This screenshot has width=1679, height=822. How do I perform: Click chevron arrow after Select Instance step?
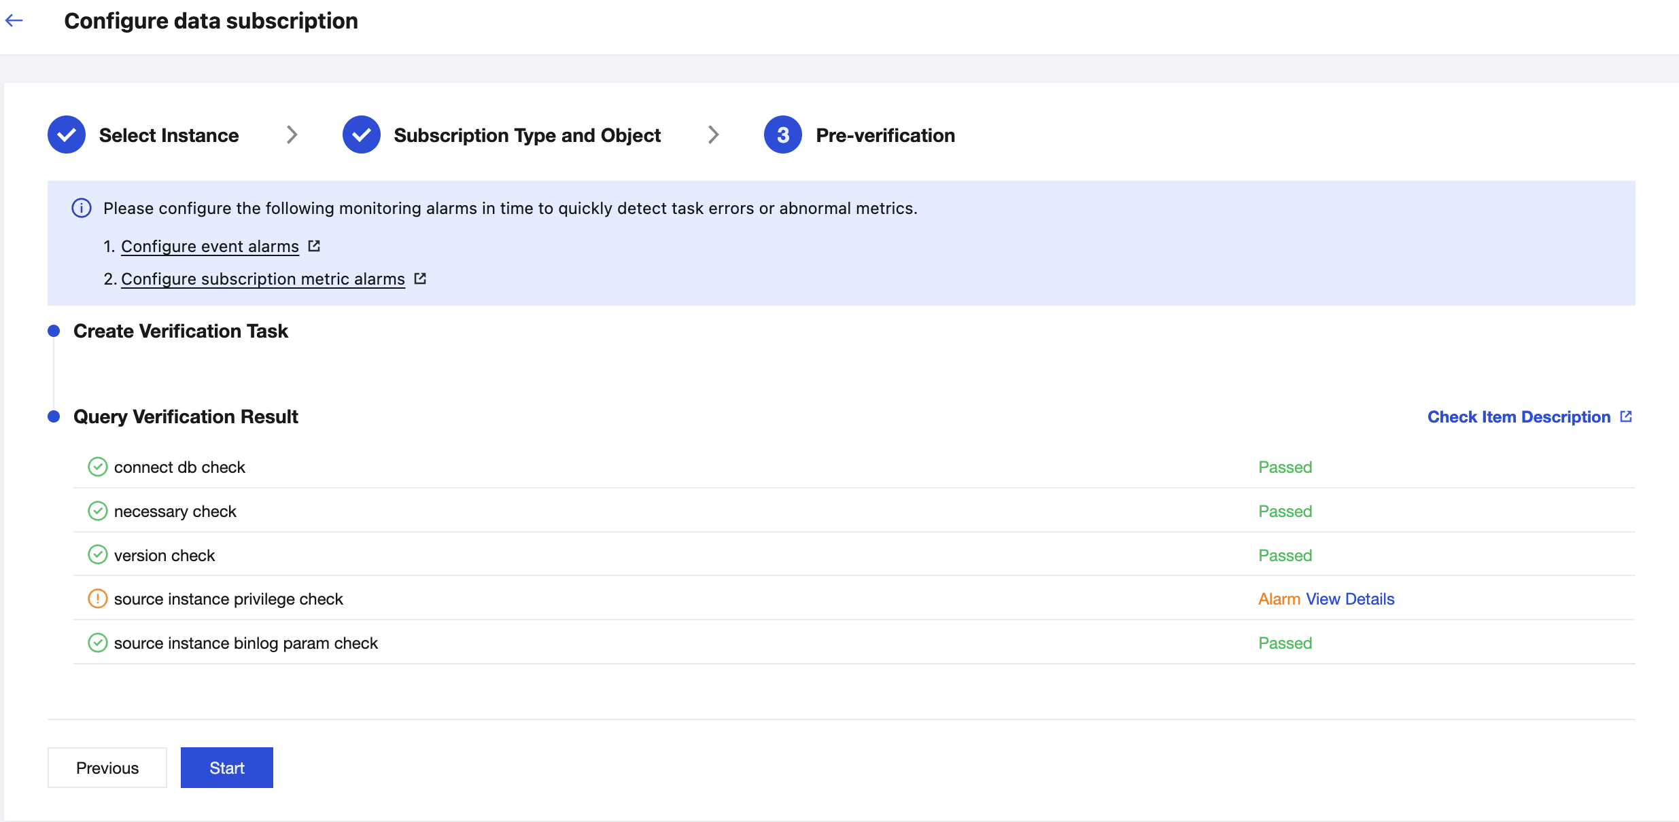click(292, 135)
